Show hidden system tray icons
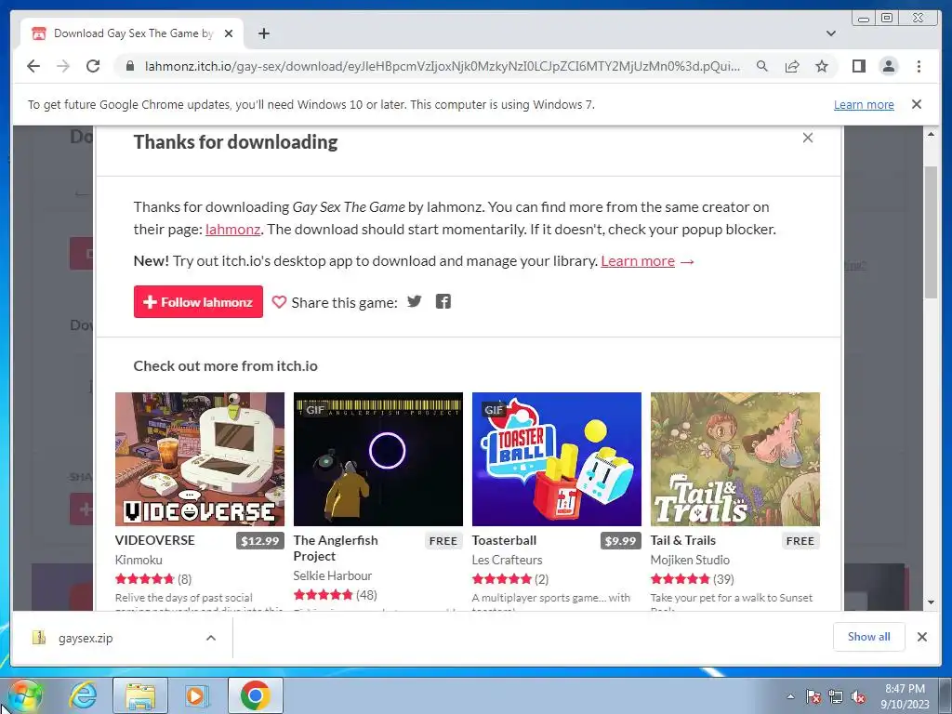The height and width of the screenshot is (714, 952). click(790, 696)
